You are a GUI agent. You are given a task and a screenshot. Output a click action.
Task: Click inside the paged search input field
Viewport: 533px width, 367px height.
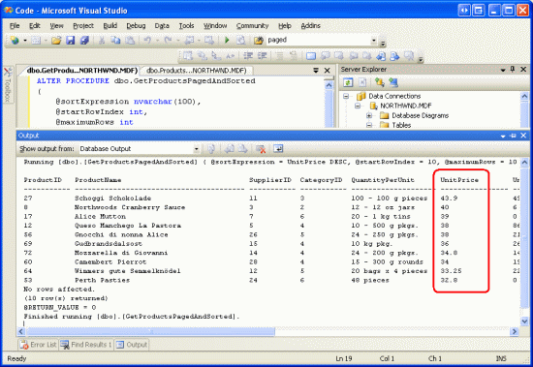coord(318,40)
